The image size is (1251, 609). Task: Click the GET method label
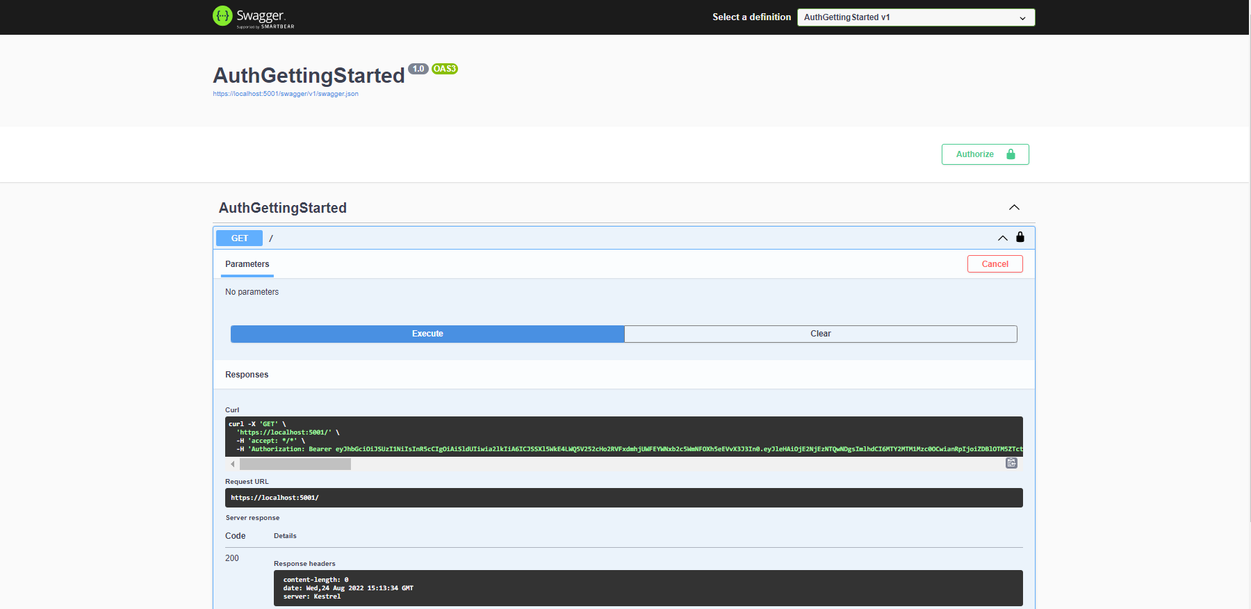[239, 238]
